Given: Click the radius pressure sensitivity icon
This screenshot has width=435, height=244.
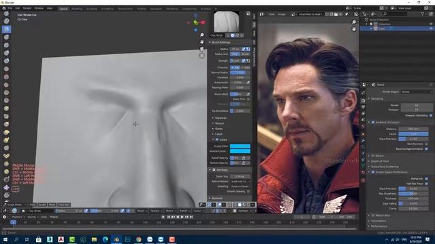Looking at the screenshot, I should point(243,49).
